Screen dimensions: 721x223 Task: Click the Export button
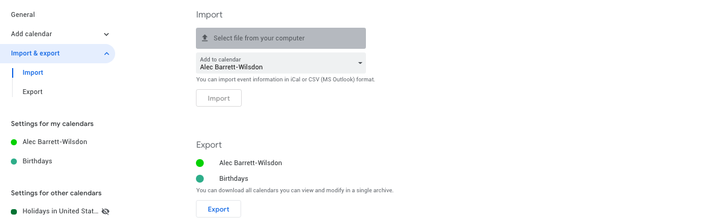pyautogui.click(x=218, y=209)
